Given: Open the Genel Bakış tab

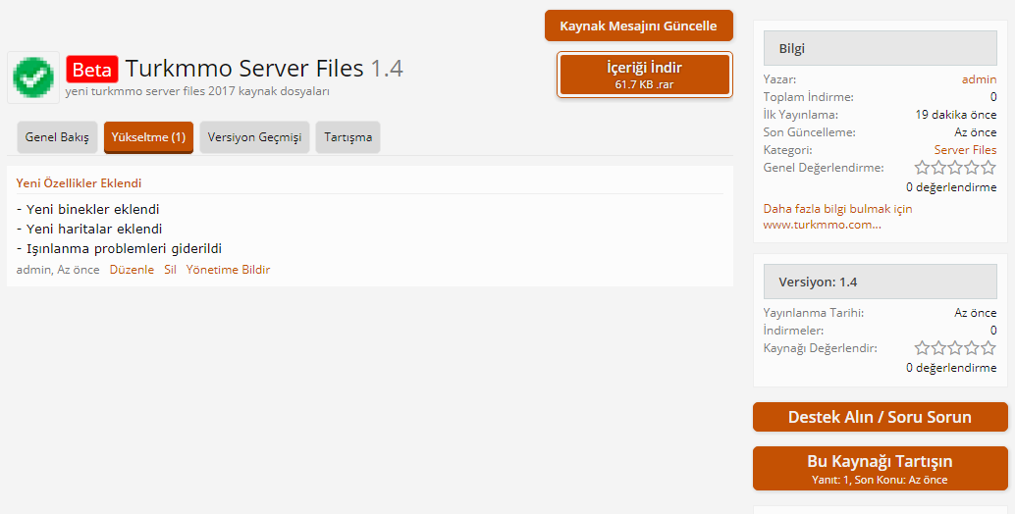Looking at the screenshot, I should 57,137.
